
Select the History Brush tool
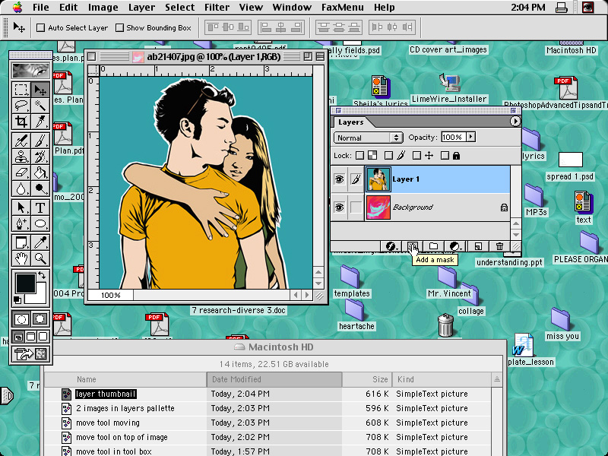point(40,157)
